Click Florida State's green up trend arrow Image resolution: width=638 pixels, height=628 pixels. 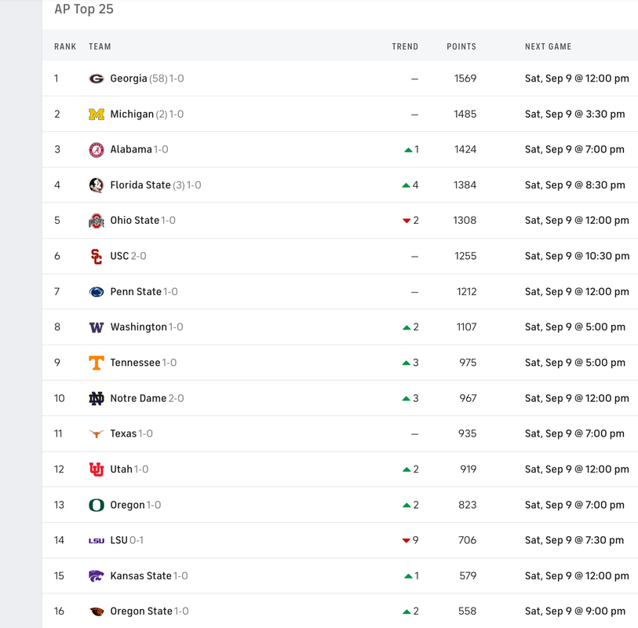click(x=406, y=185)
